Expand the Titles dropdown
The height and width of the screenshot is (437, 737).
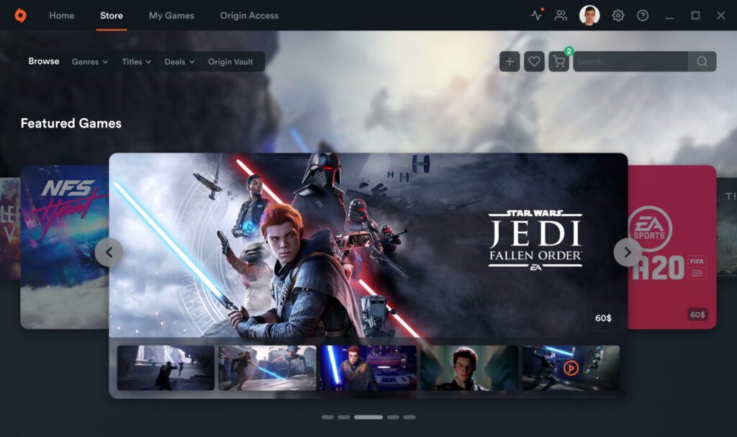(136, 62)
